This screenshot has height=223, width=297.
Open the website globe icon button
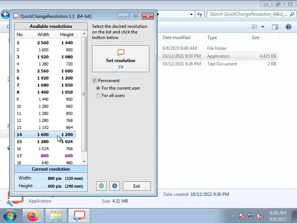pyautogui.click(x=101, y=186)
